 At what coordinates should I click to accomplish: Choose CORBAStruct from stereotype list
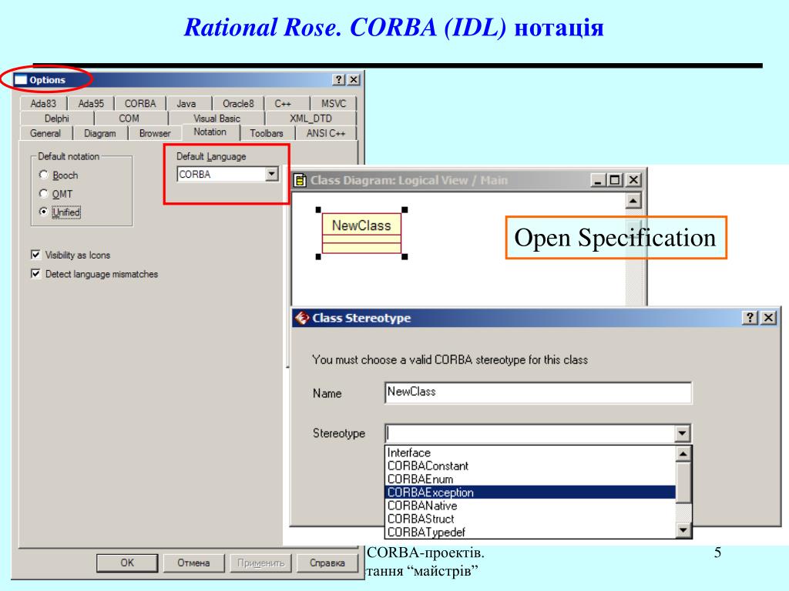click(531, 519)
